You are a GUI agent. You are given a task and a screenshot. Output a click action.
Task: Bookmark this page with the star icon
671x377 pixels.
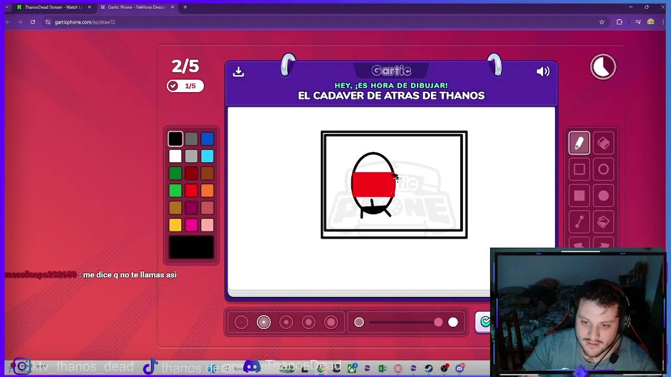tap(602, 22)
